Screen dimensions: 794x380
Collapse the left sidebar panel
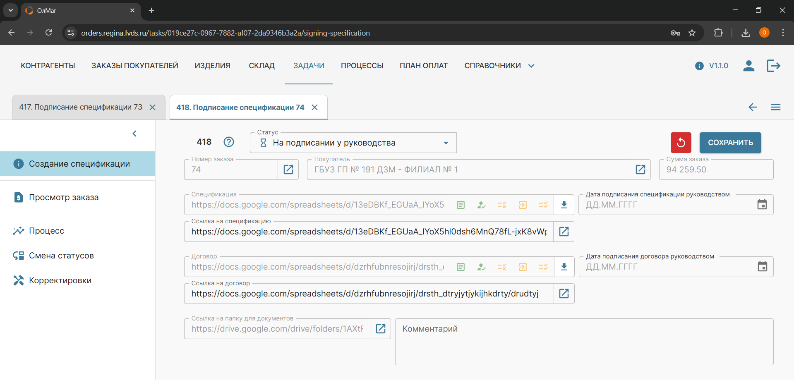click(134, 134)
